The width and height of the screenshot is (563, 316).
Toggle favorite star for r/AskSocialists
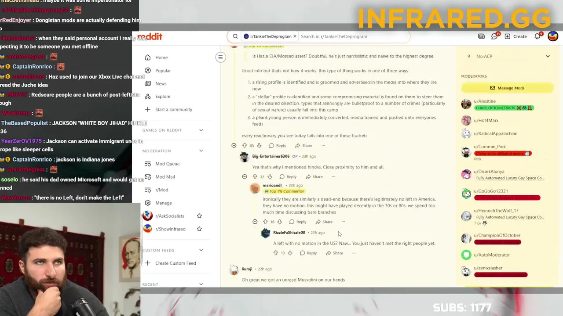[199, 216]
